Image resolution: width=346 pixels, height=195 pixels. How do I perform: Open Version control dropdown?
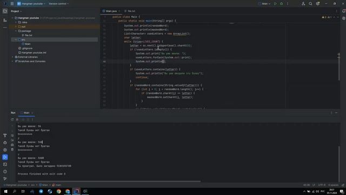(x=59, y=4)
